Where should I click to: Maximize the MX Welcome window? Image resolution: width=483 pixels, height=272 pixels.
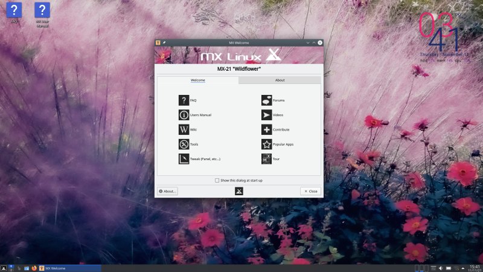314,42
